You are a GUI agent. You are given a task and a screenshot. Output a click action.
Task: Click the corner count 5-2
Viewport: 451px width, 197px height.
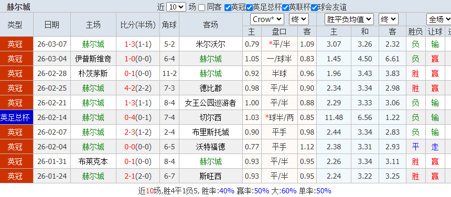tap(169, 44)
